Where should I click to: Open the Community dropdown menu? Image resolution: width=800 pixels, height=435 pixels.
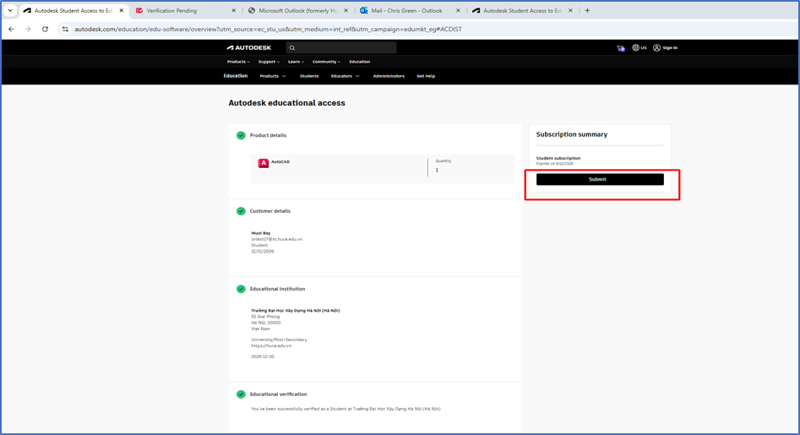pos(326,62)
